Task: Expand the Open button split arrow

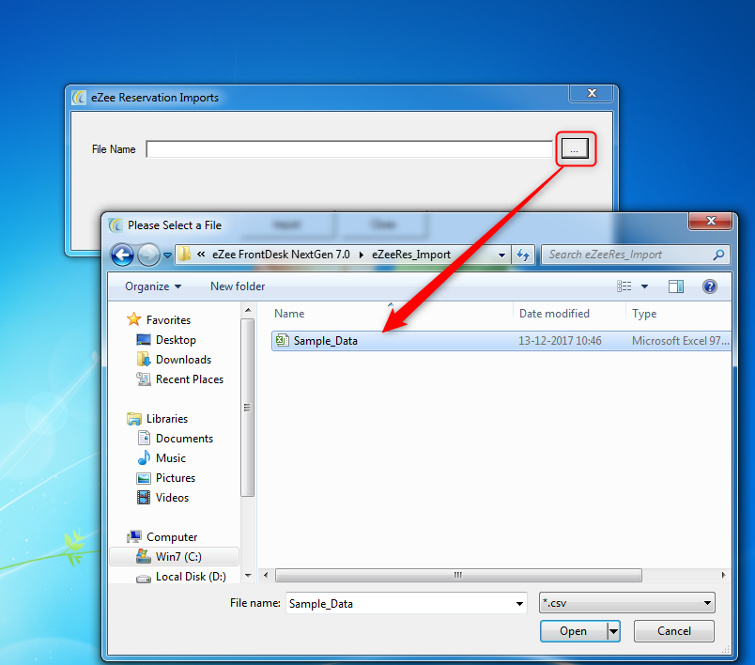Action: pyautogui.click(x=613, y=631)
